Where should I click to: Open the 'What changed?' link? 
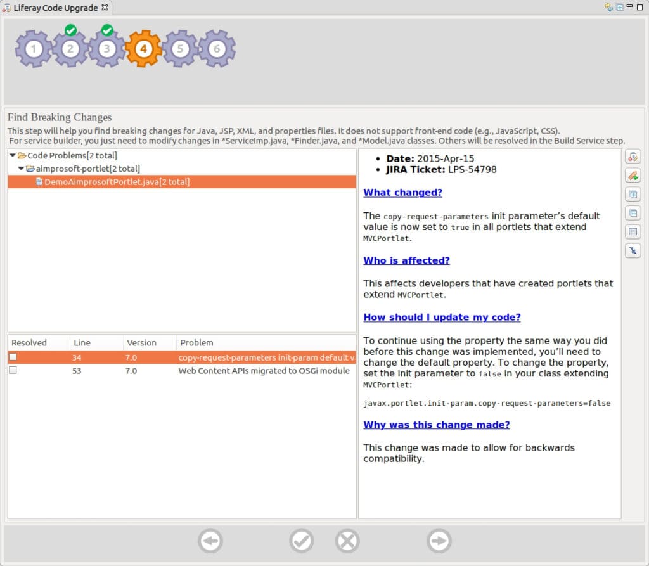(402, 193)
